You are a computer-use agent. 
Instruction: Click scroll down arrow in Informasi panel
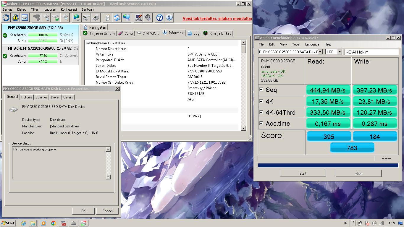[244, 128]
